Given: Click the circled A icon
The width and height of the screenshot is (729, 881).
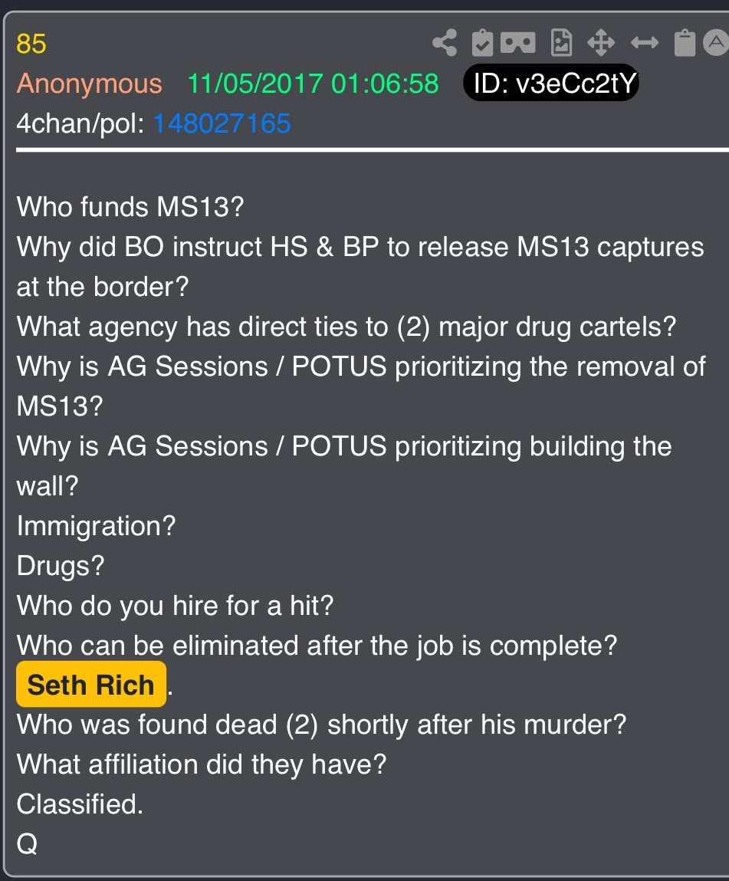Looking at the screenshot, I should click(715, 43).
